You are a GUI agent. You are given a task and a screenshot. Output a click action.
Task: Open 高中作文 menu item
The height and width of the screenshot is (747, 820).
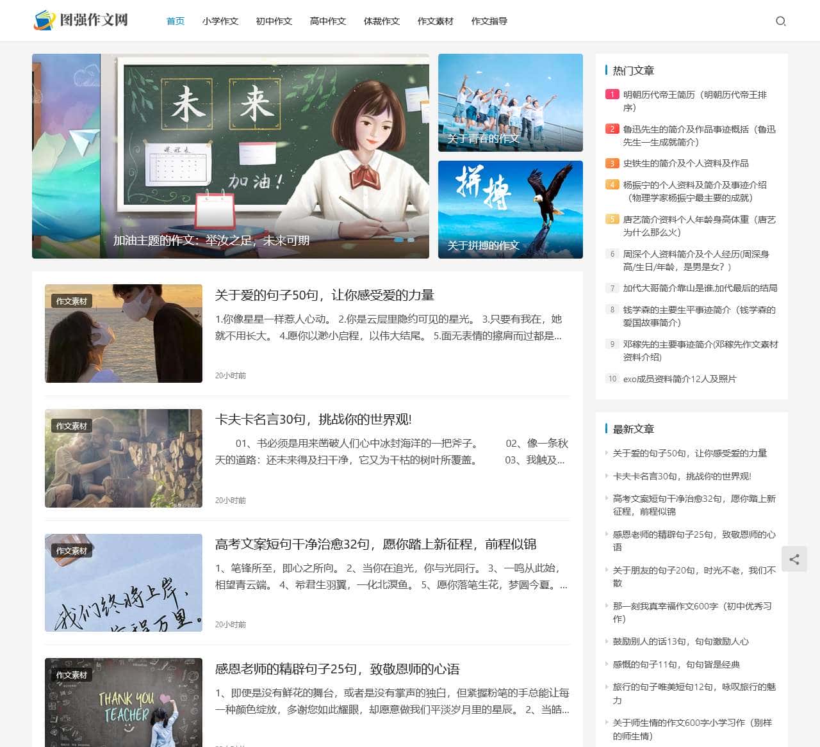(x=328, y=21)
